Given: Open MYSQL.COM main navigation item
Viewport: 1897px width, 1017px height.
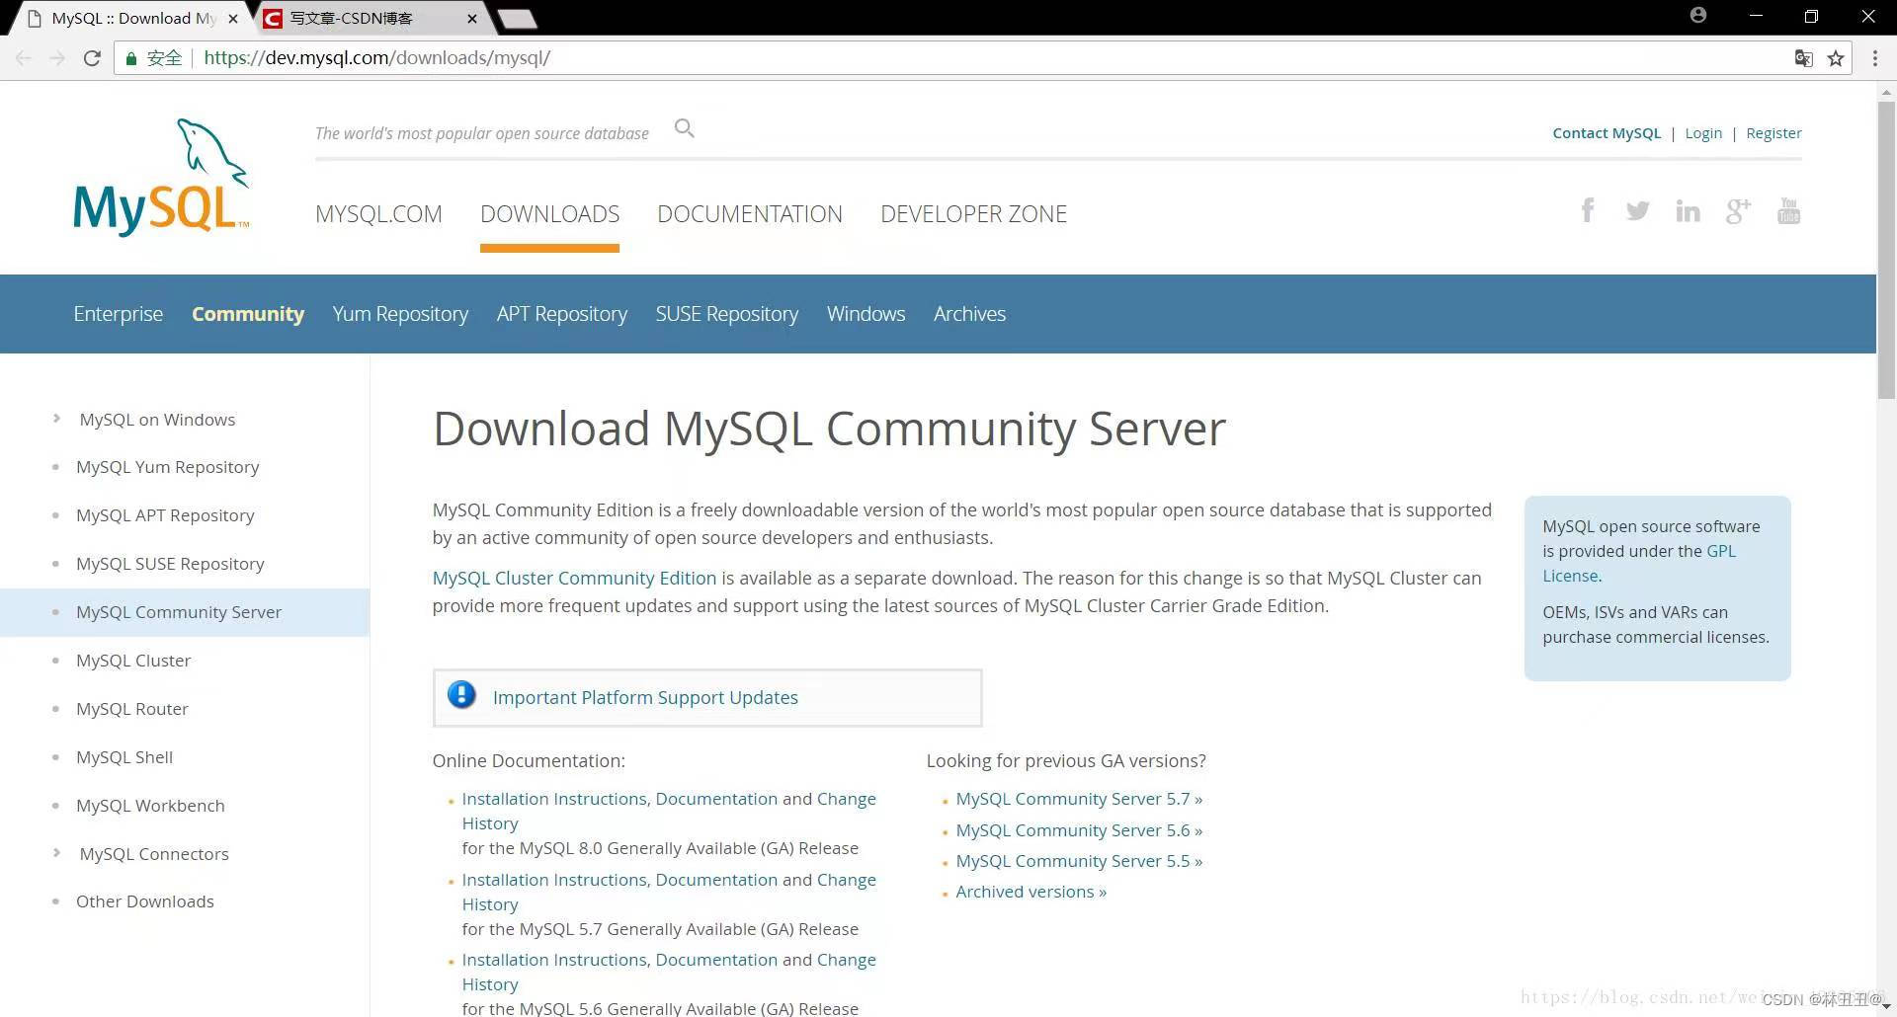Looking at the screenshot, I should coord(378,214).
